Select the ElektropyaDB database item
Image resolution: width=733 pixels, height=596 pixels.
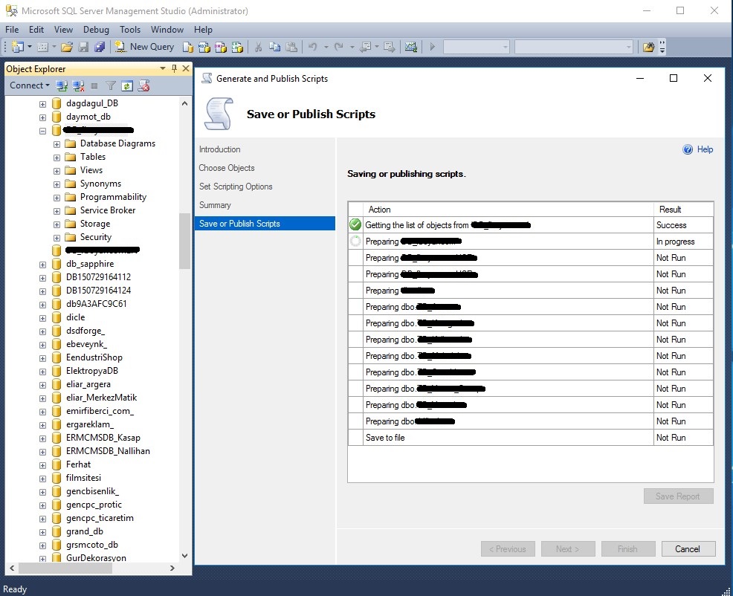pos(91,371)
